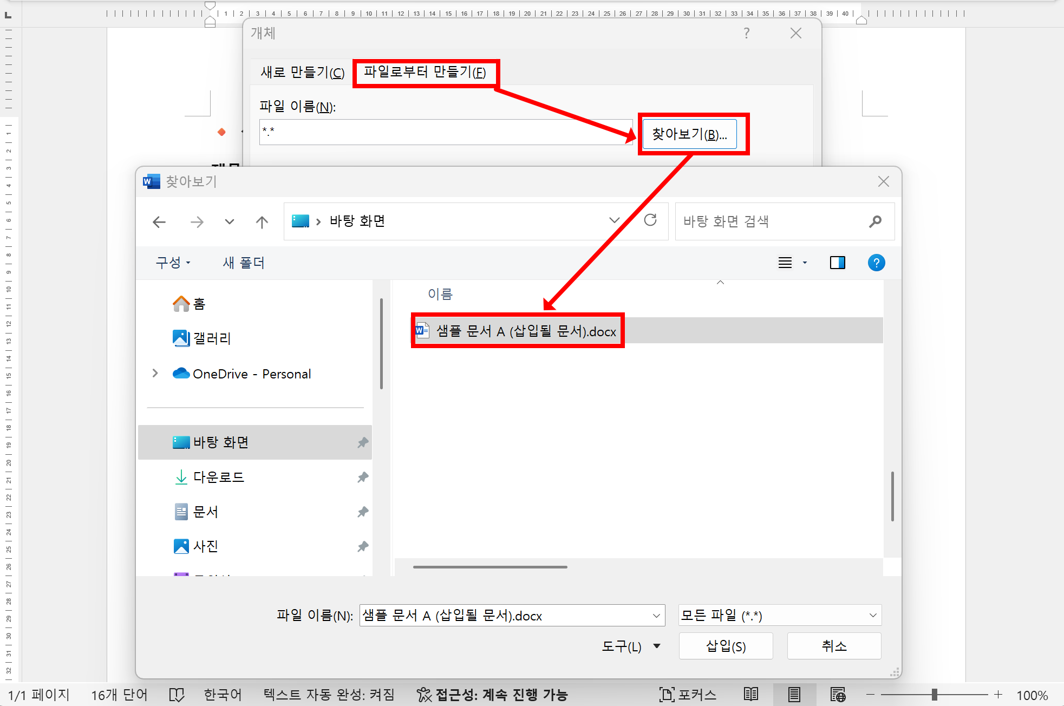Open the 구성 menu

173,263
